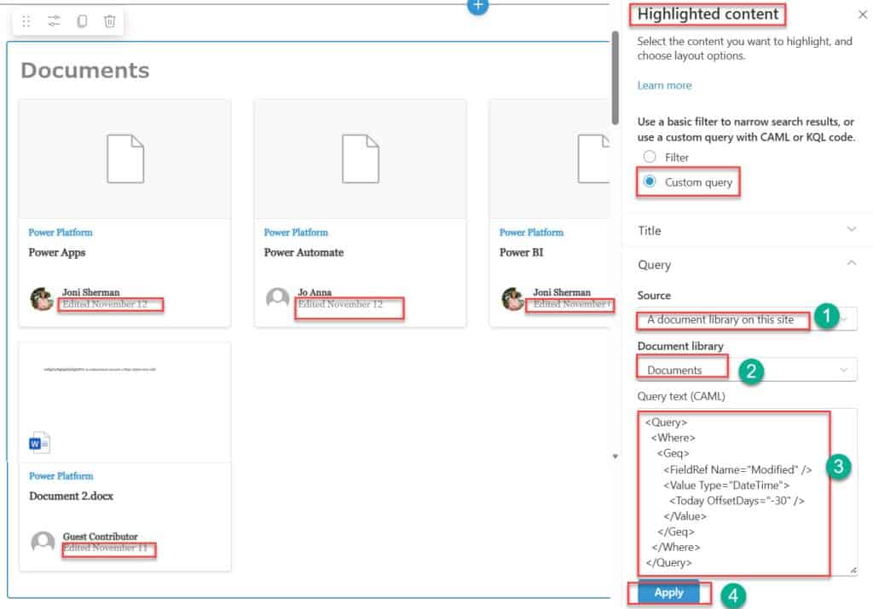Click the Documents web part title
The height and width of the screenshot is (609, 873).
(x=85, y=70)
